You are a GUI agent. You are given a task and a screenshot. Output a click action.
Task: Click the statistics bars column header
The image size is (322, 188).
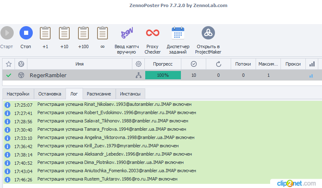pyautogui.click(x=312, y=64)
